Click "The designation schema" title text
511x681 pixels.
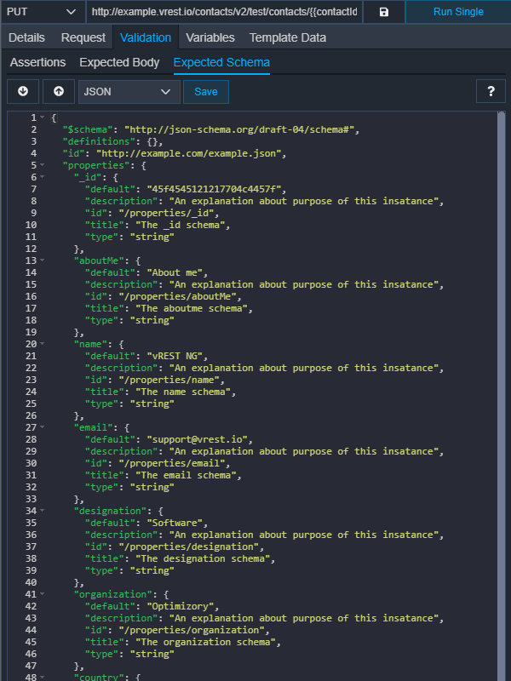tap(203, 558)
